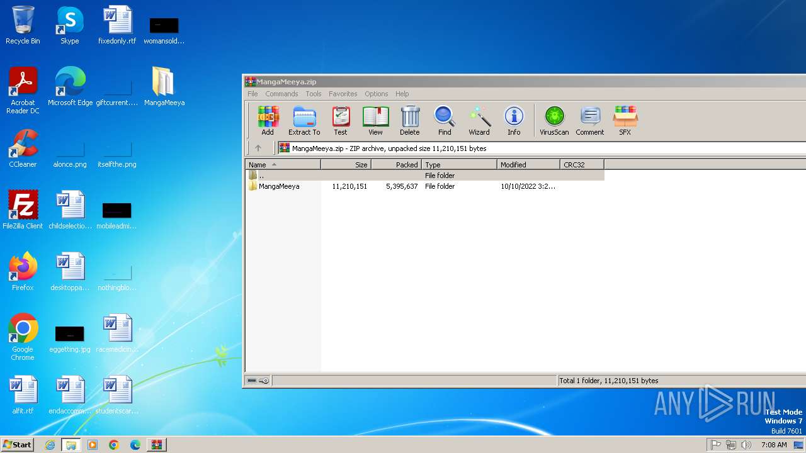Select the fixedonly.rtf document icon
Screen dimensions: 806x453
(117, 25)
